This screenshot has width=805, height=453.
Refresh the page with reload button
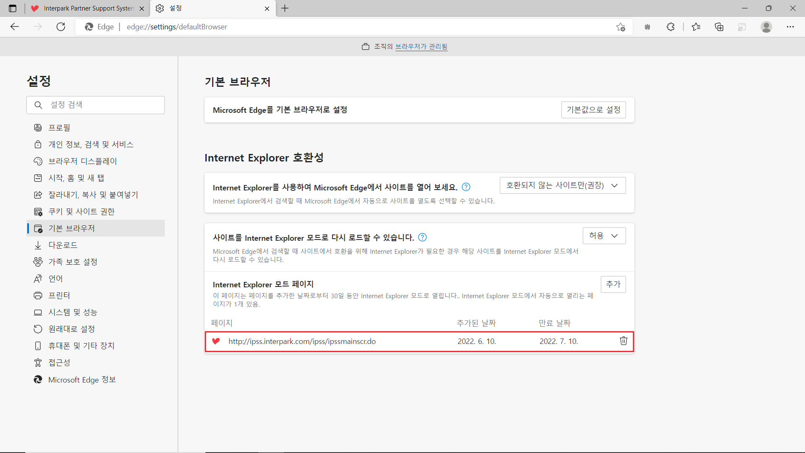(61, 27)
